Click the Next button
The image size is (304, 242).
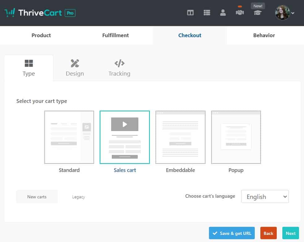(291, 233)
